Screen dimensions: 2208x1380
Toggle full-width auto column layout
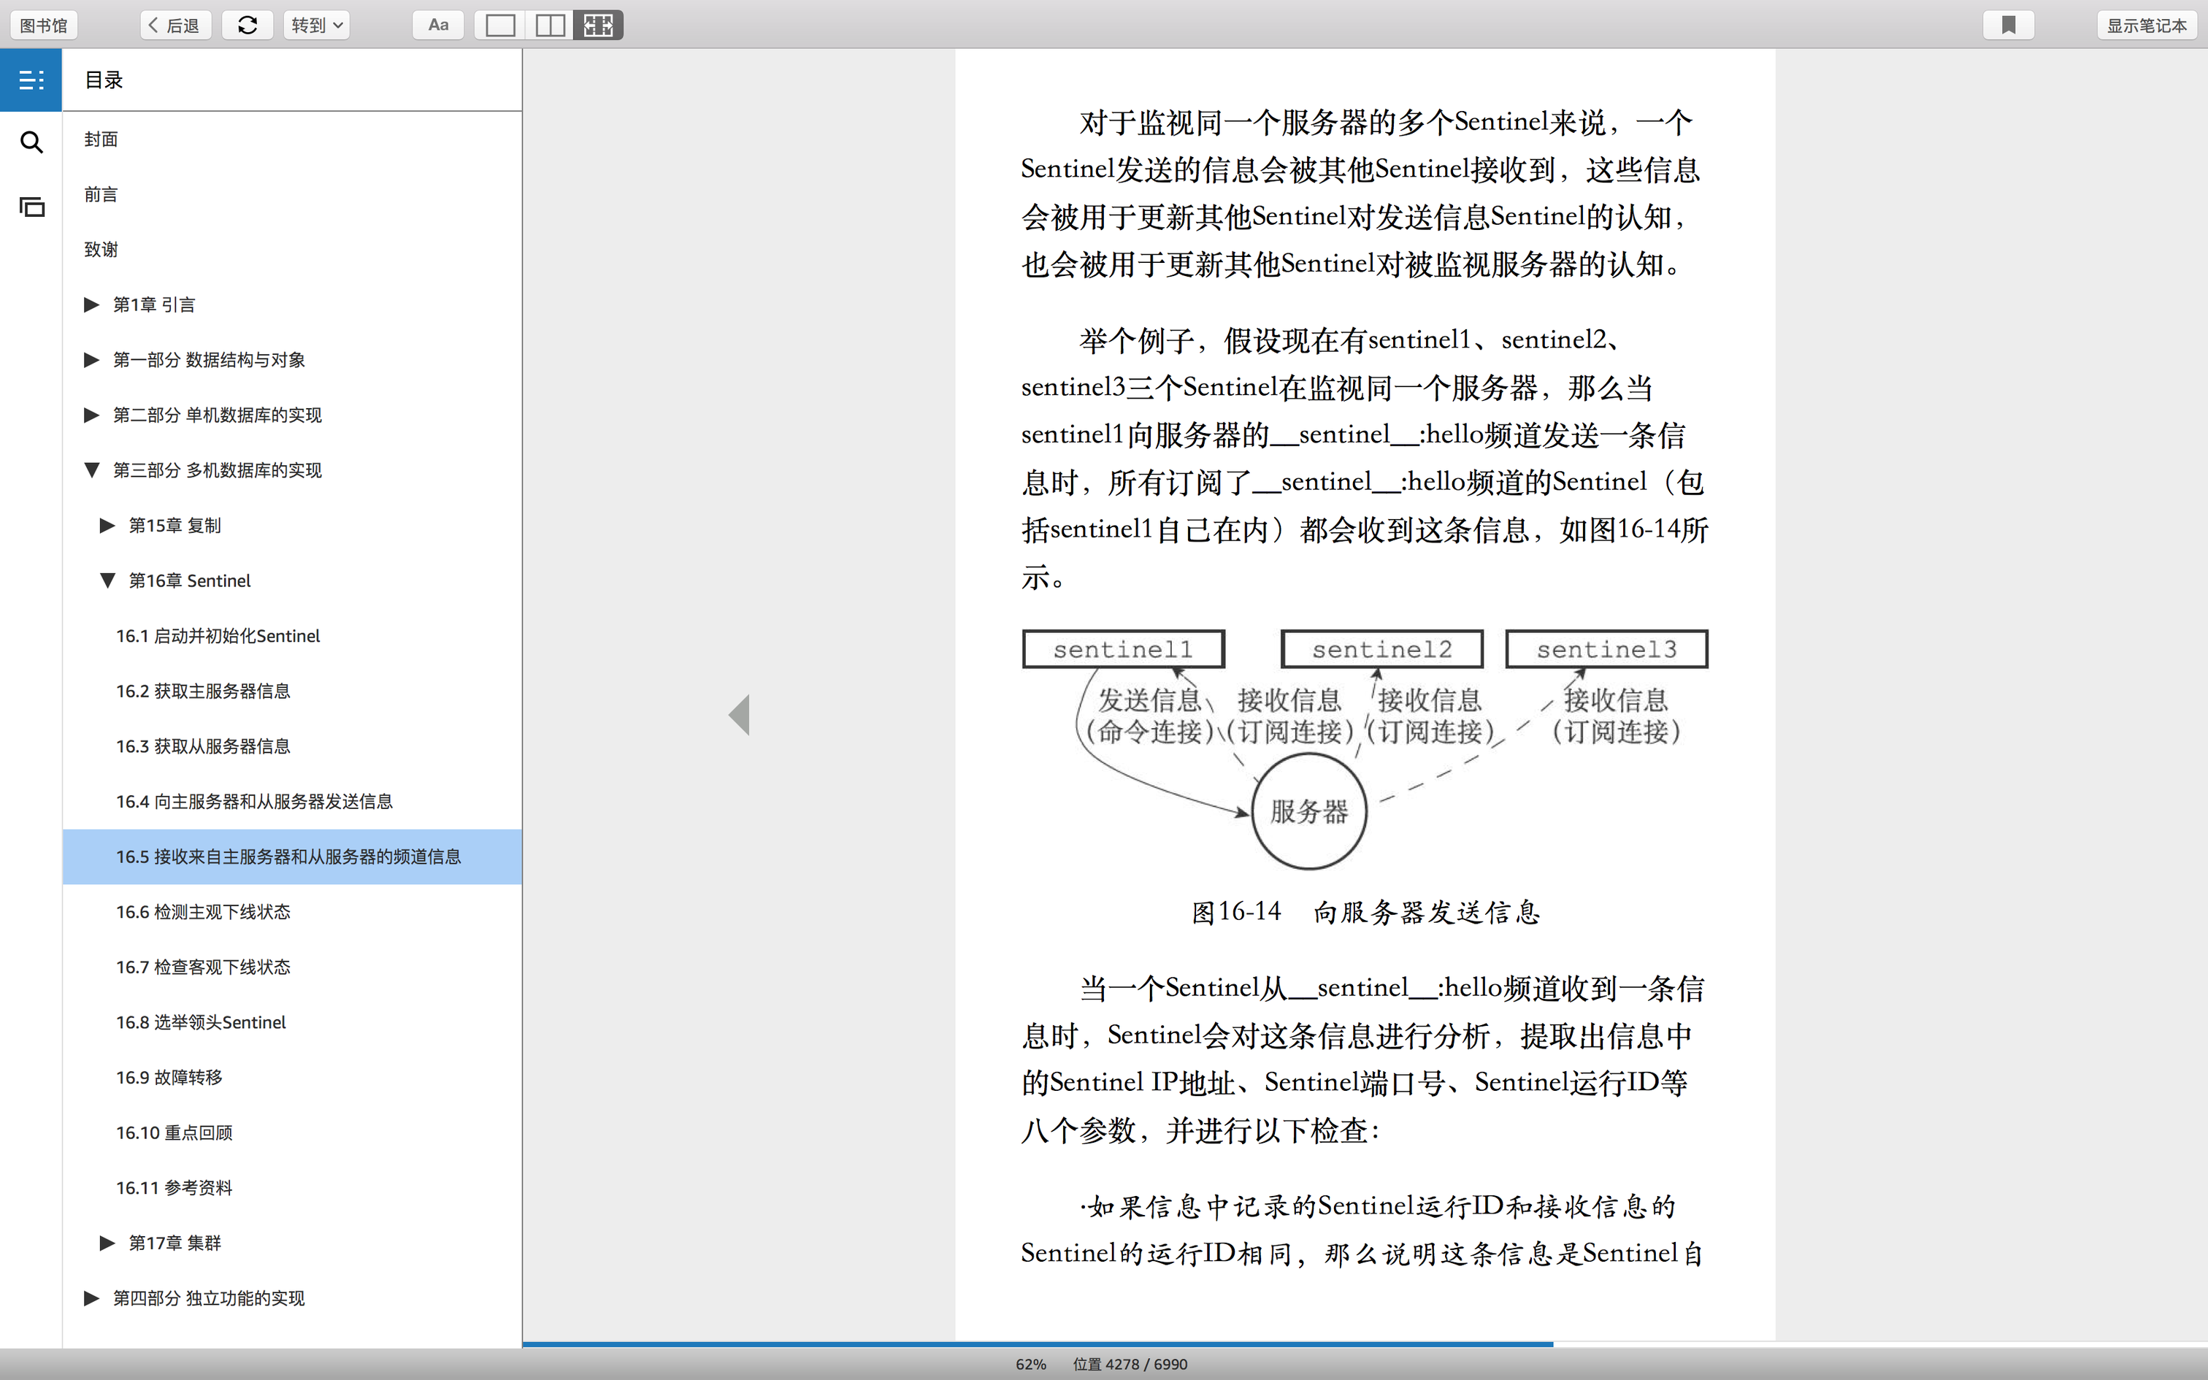pos(599,26)
